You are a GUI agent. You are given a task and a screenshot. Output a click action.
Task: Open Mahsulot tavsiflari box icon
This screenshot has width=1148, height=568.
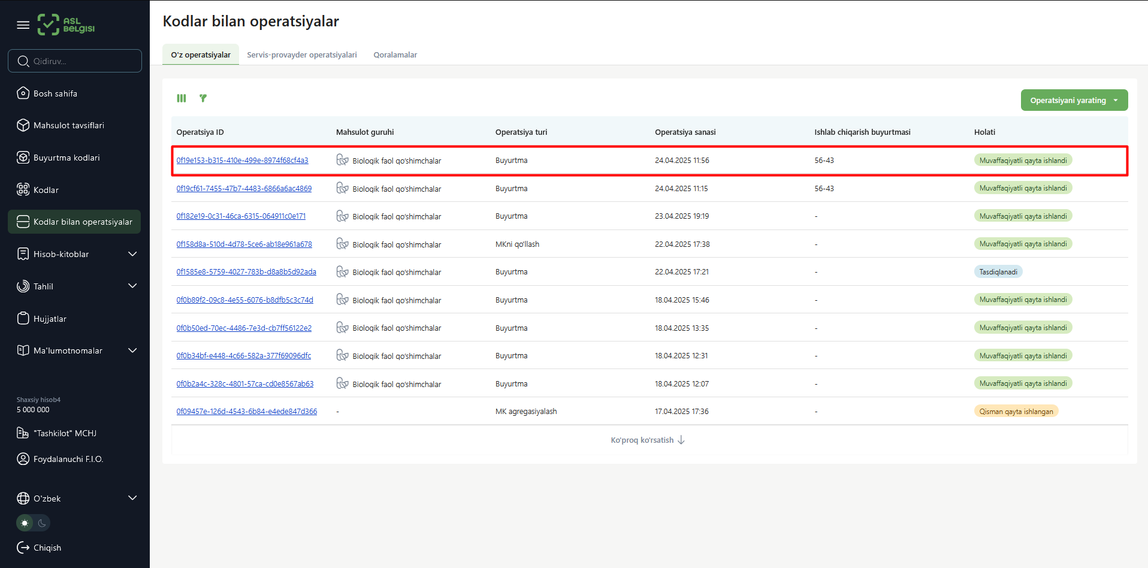coord(23,125)
